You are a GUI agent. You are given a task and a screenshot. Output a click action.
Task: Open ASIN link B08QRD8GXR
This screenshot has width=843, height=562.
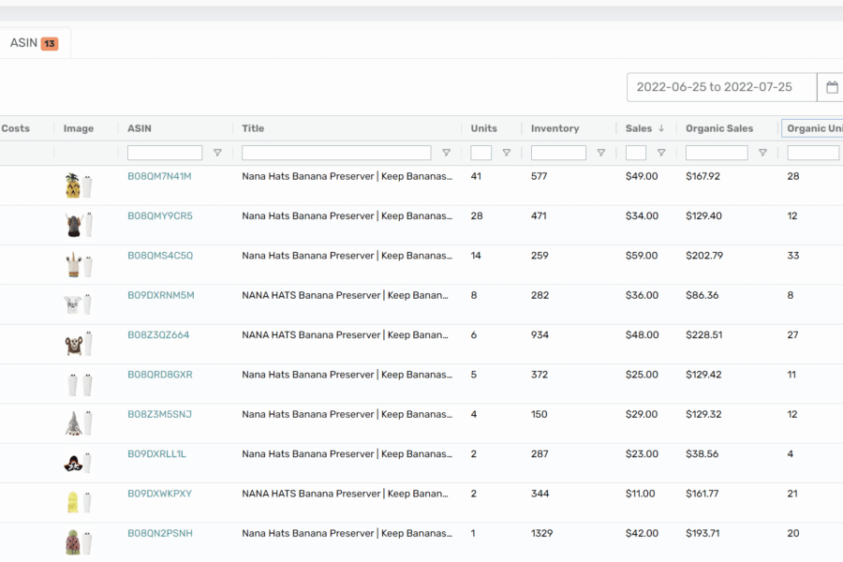(x=159, y=375)
